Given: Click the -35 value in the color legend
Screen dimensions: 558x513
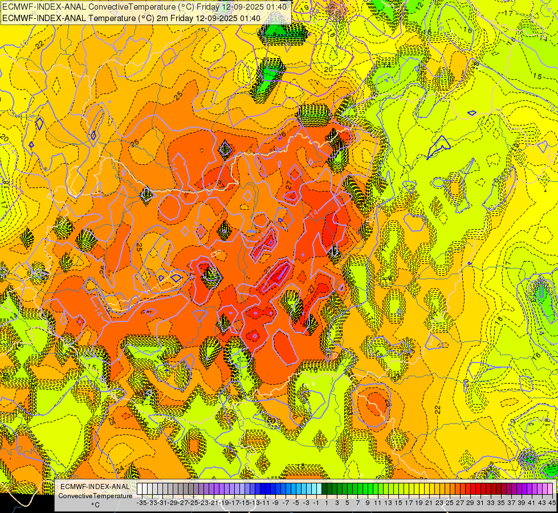Looking at the screenshot, I should tap(142, 503).
